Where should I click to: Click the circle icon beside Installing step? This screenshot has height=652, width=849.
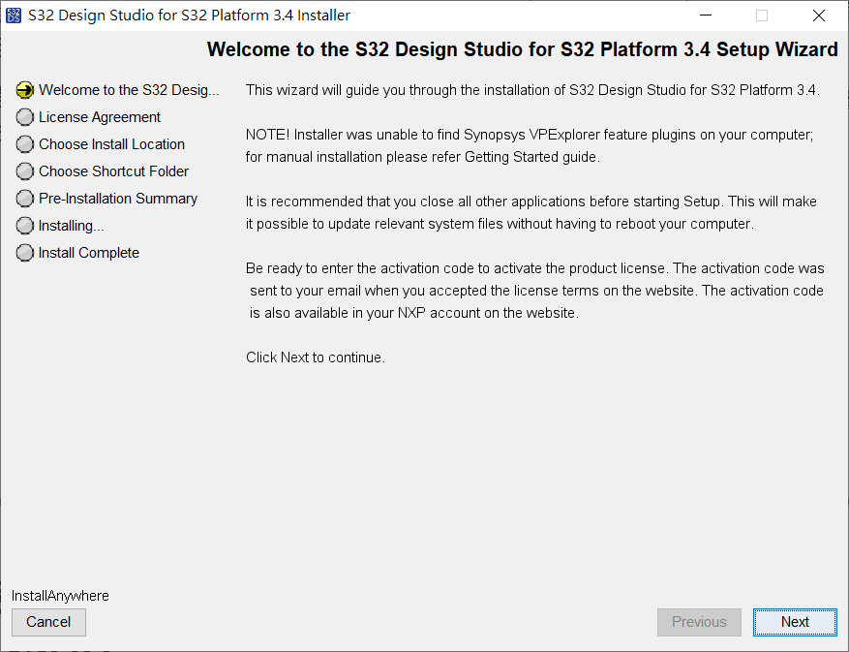click(x=25, y=226)
